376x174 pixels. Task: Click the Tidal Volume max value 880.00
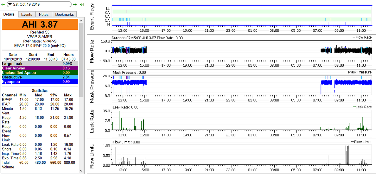pos(69,163)
